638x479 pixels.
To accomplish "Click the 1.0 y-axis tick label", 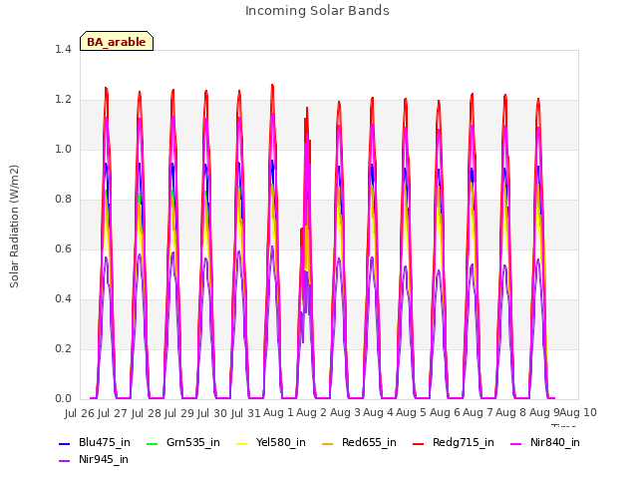I will point(63,149).
